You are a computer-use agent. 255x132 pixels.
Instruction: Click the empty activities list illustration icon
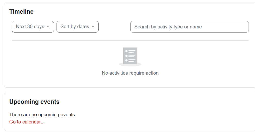point(130,57)
